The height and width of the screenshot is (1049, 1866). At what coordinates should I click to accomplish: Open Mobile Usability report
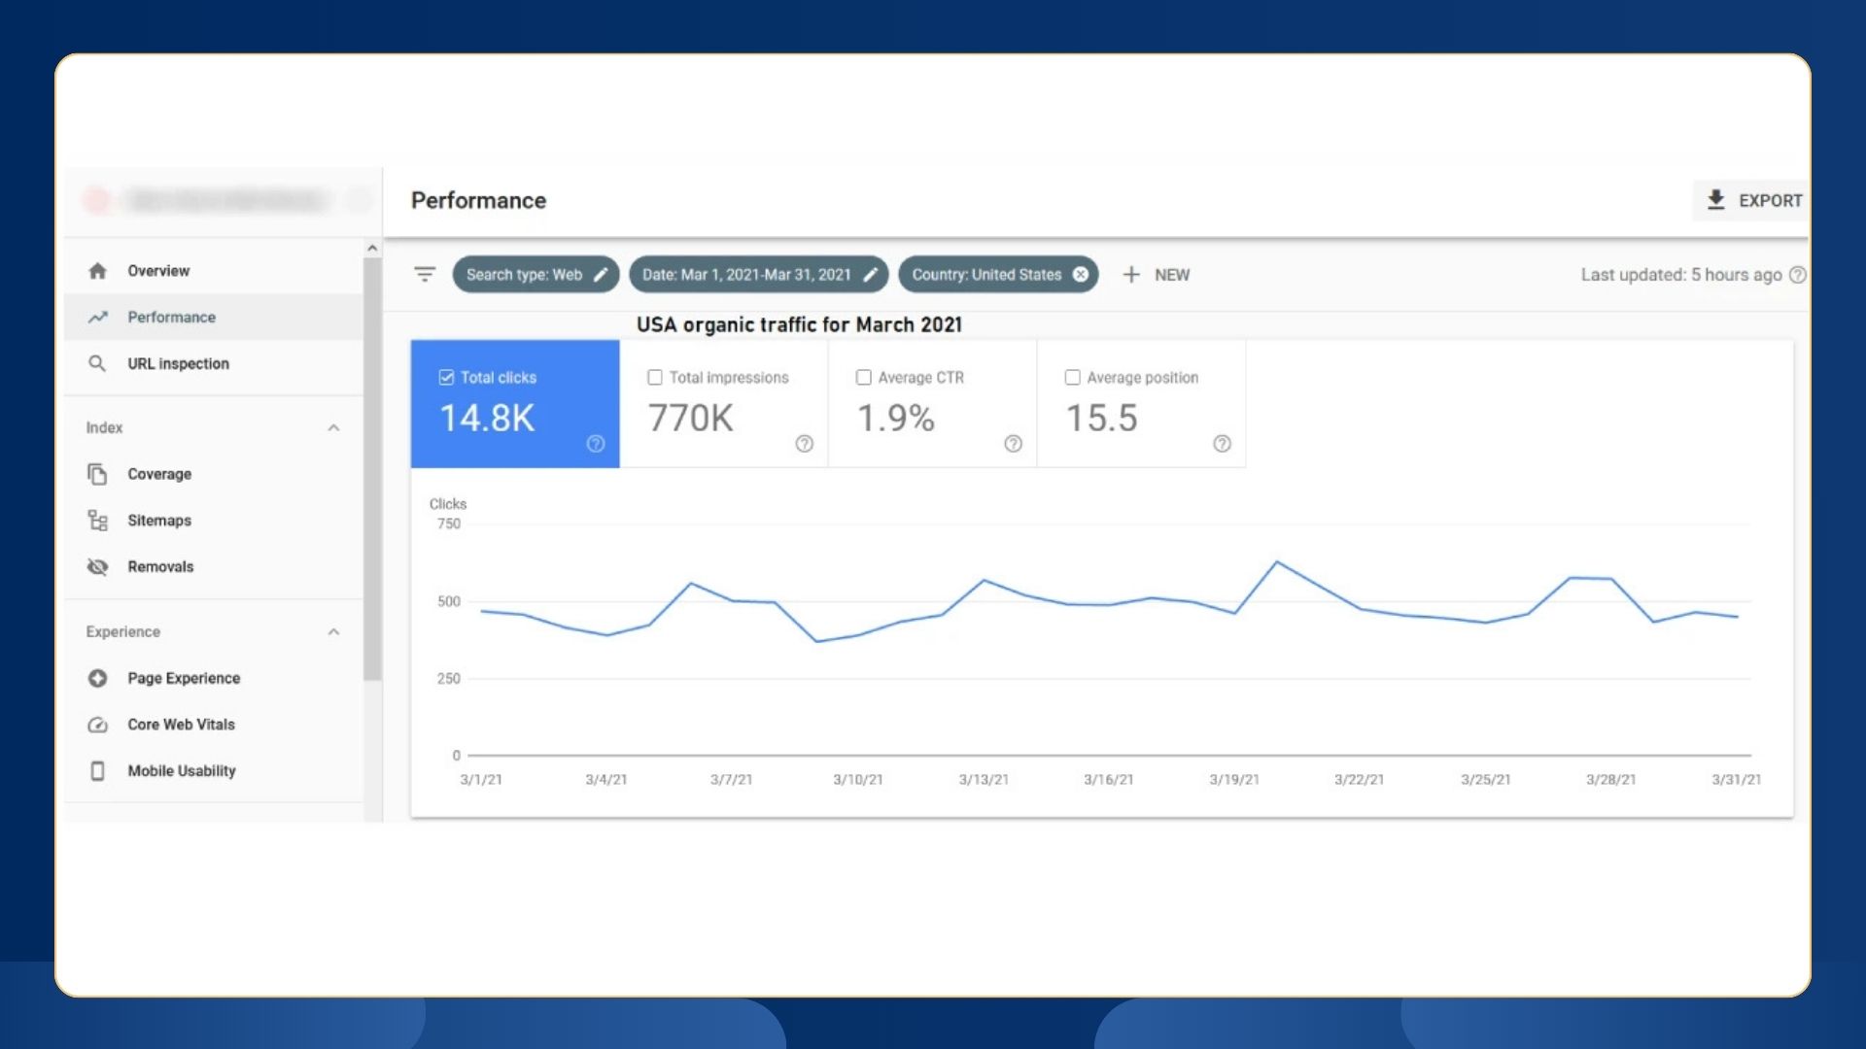point(214,770)
